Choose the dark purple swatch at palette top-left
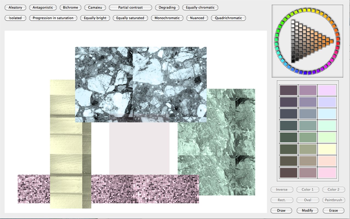Viewport: 350px width, 219px height. (288, 90)
